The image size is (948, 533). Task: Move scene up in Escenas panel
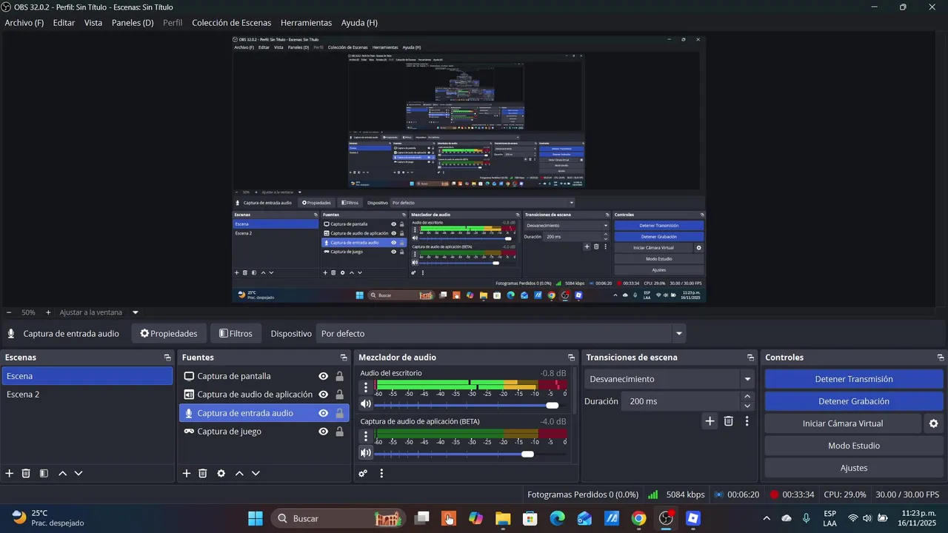pyautogui.click(x=62, y=474)
